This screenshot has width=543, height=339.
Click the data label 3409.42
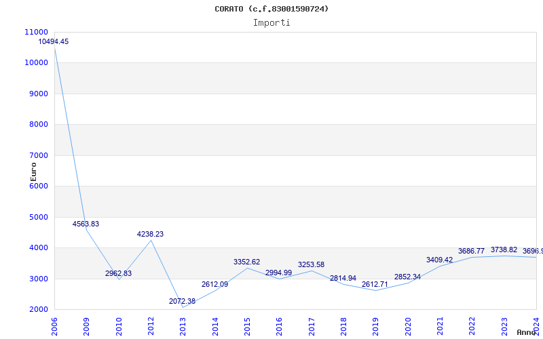439,260
